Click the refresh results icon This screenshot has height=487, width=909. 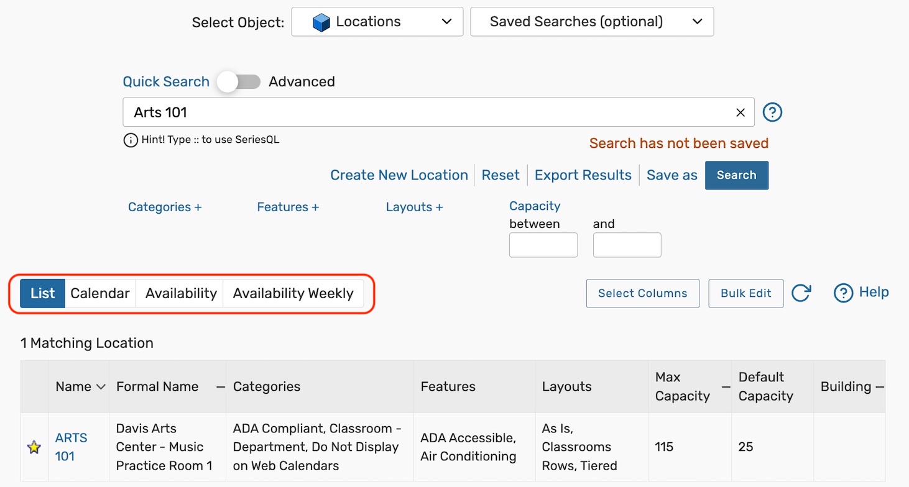point(801,293)
